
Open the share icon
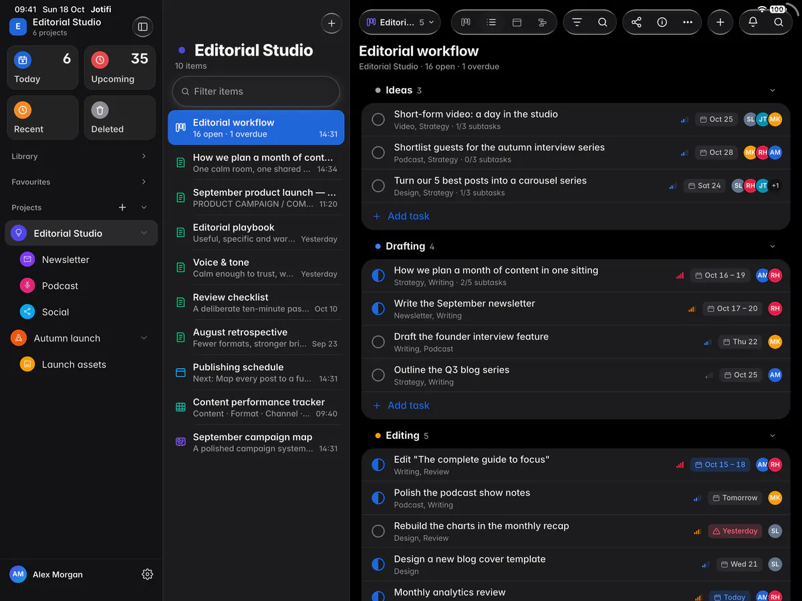636,22
